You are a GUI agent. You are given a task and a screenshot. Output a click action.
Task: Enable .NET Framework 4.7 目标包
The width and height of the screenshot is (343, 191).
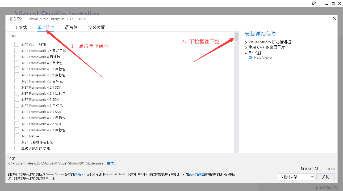click(17, 106)
